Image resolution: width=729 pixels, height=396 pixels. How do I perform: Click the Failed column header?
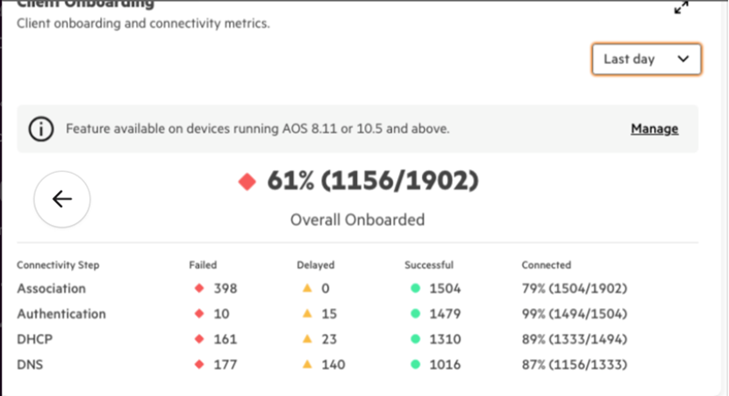pyautogui.click(x=203, y=264)
